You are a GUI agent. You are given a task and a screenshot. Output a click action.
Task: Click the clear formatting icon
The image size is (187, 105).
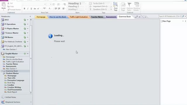coord(65,4)
